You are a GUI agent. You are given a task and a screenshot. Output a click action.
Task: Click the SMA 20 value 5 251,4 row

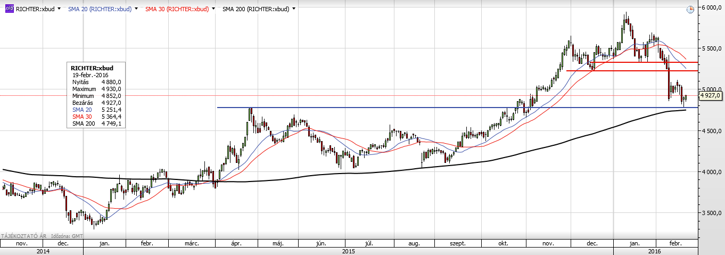tap(97, 109)
